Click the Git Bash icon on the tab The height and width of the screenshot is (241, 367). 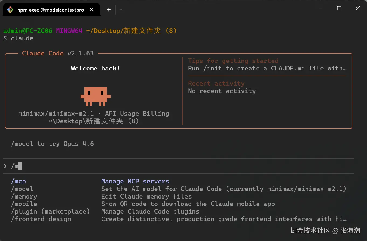pos(10,10)
